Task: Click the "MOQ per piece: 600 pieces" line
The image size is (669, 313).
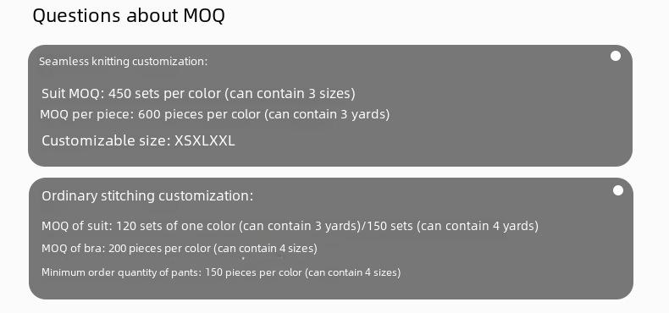Action: tap(214, 114)
